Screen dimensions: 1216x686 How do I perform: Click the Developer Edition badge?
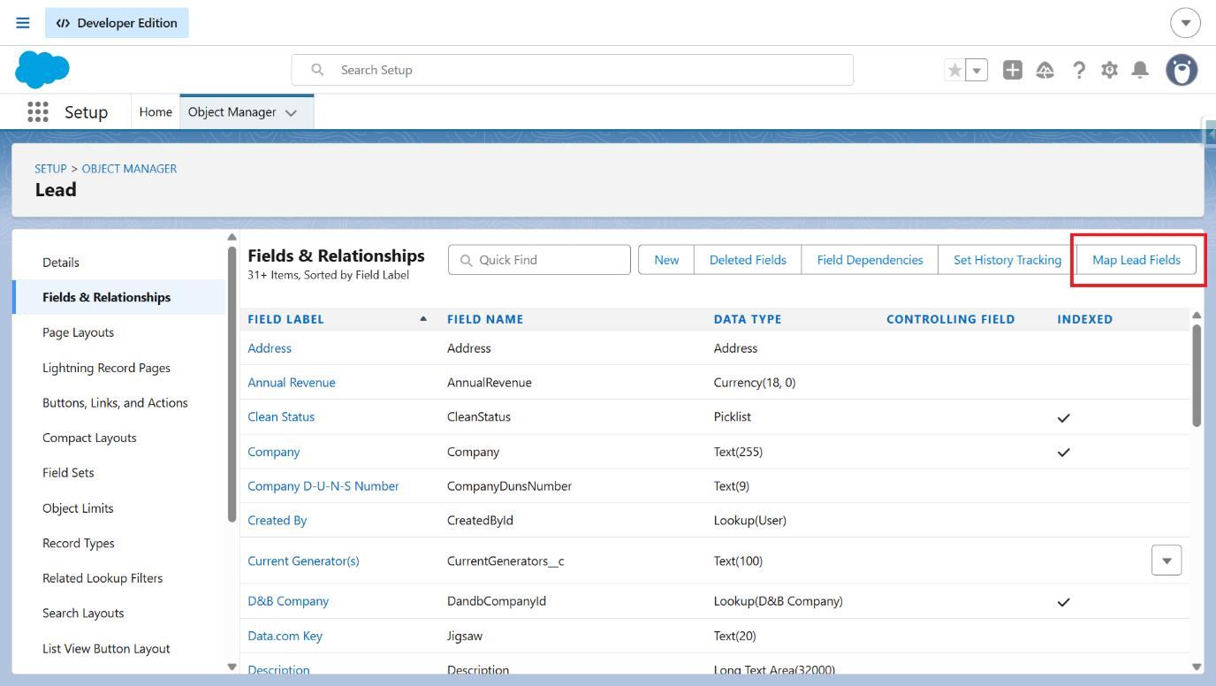pos(117,23)
